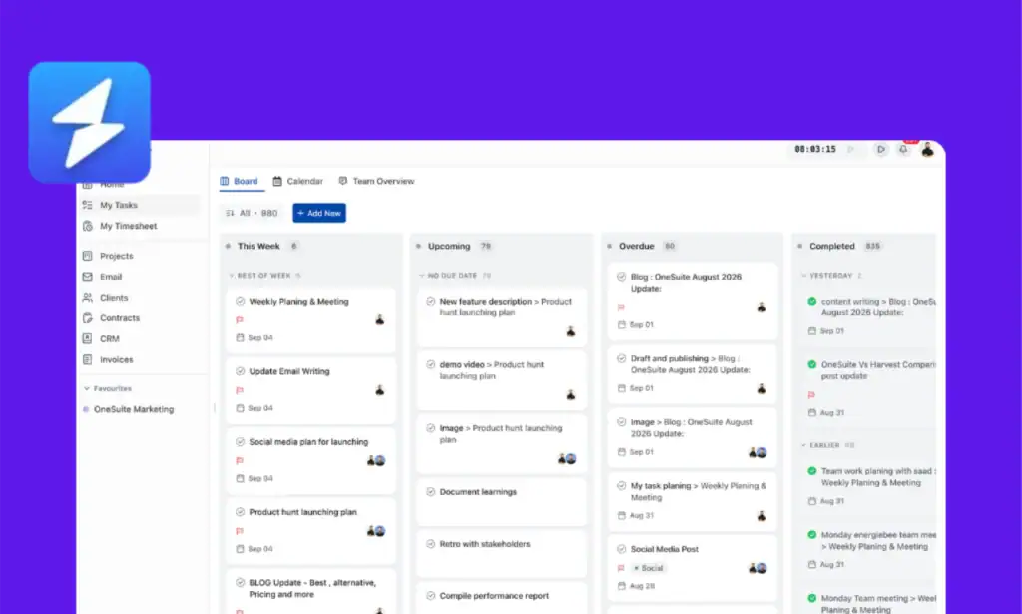Open OneSuite Vs Harvest completed task

pyautogui.click(x=870, y=388)
